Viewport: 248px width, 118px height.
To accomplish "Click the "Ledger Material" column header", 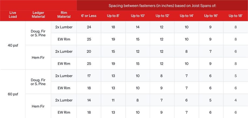I will pyautogui.click(x=38, y=14).
